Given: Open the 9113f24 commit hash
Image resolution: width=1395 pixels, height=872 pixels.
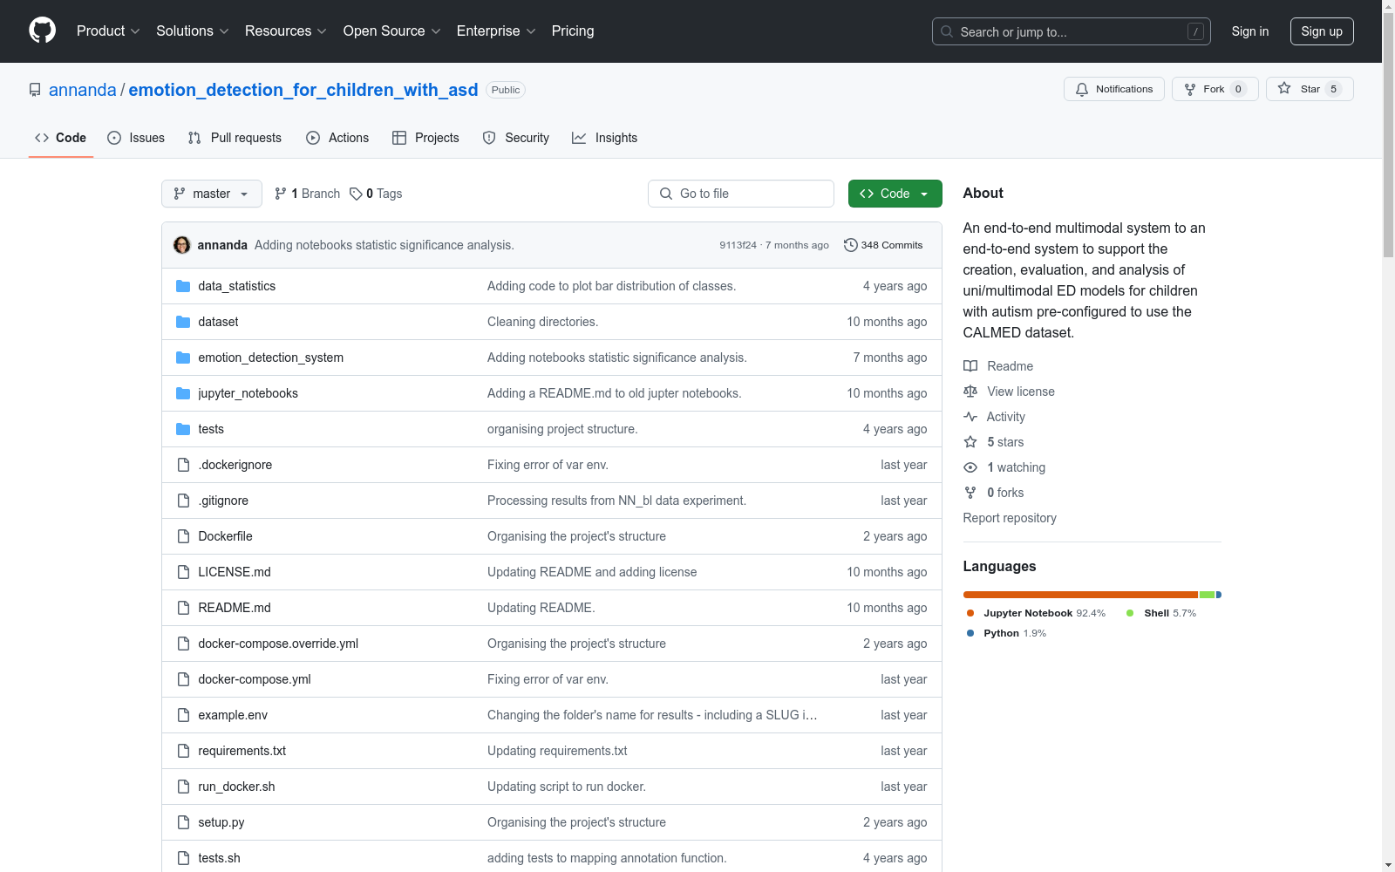Looking at the screenshot, I should click(x=738, y=245).
